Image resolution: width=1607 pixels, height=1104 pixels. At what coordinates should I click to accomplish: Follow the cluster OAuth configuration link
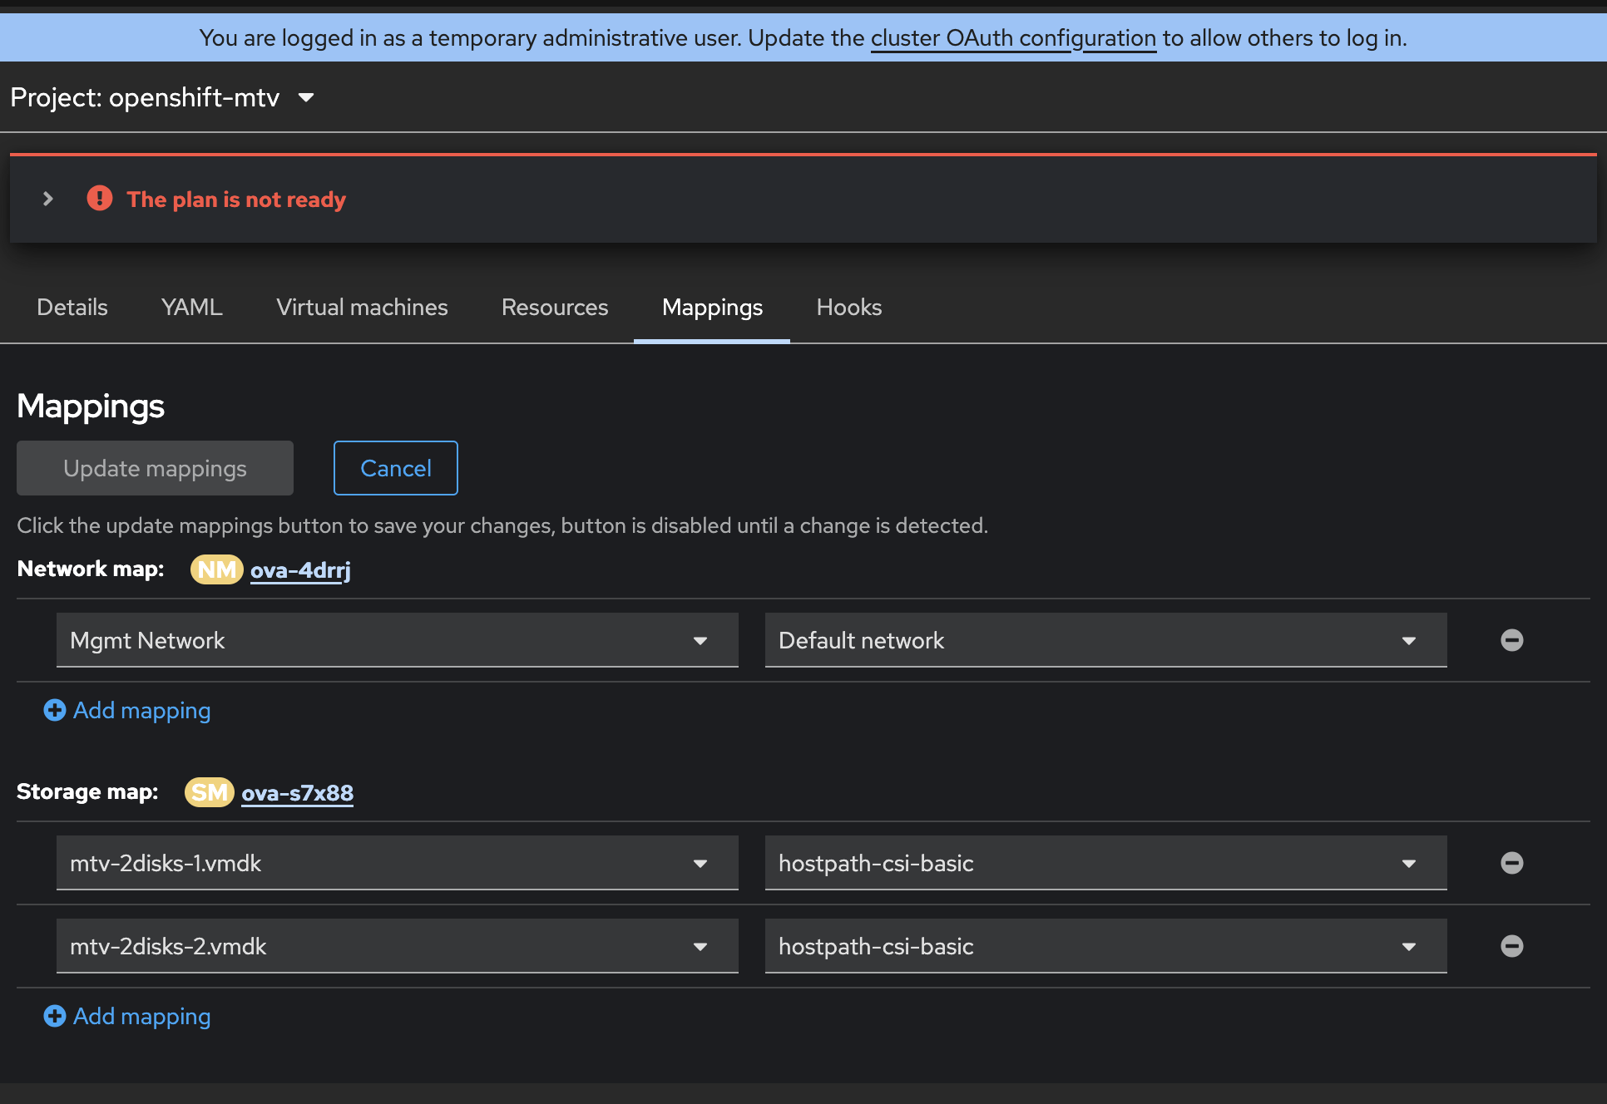point(1013,38)
